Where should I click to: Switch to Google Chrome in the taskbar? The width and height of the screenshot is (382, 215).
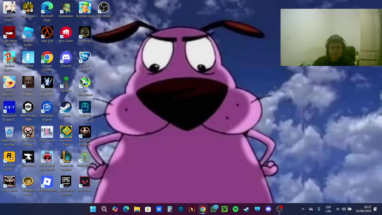pyautogui.click(x=203, y=209)
